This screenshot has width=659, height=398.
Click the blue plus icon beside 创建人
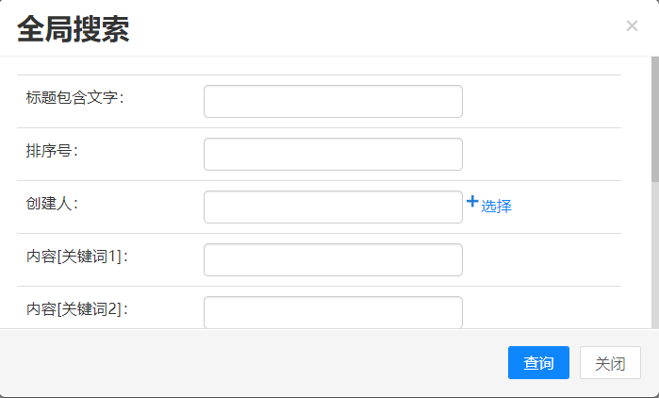pyautogui.click(x=472, y=201)
